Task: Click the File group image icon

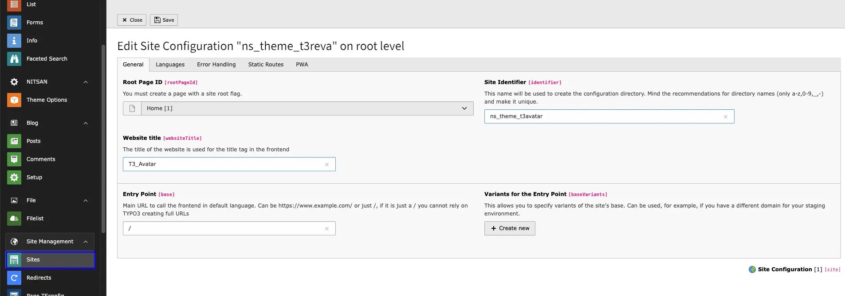Action: 14,200
